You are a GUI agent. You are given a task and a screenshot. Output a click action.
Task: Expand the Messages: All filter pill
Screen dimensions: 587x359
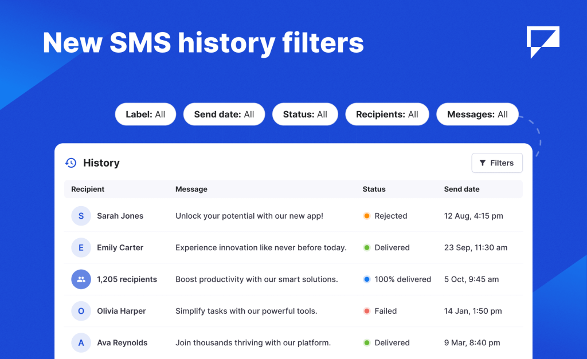(478, 115)
